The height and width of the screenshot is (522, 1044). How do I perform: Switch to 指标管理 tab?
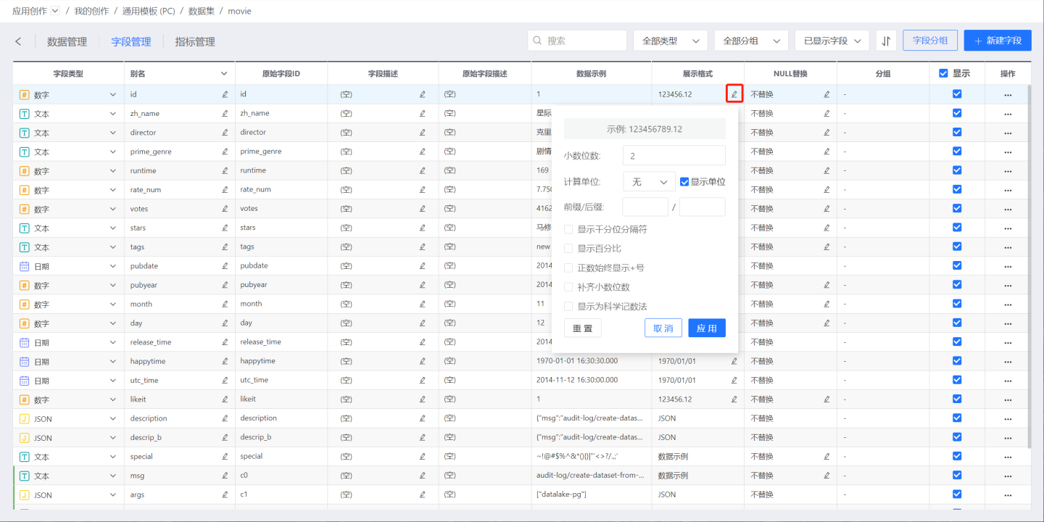click(195, 41)
